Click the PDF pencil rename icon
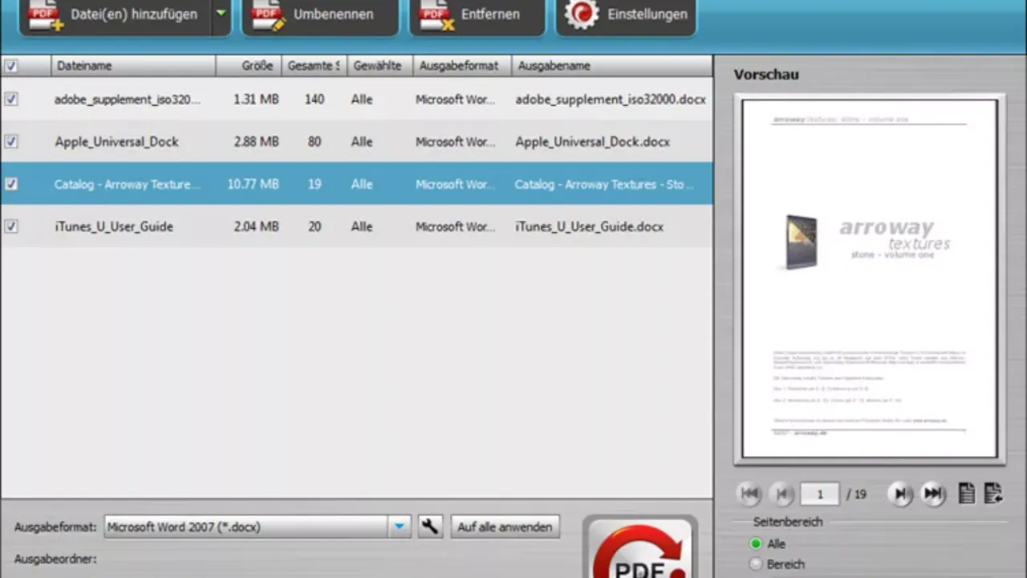The image size is (1027, 578). tap(268, 14)
